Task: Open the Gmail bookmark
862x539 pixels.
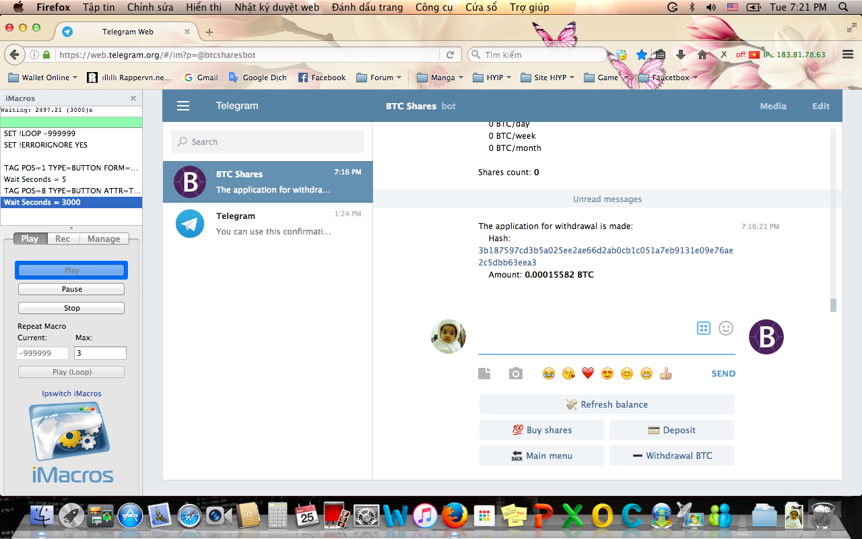Action: point(201,77)
